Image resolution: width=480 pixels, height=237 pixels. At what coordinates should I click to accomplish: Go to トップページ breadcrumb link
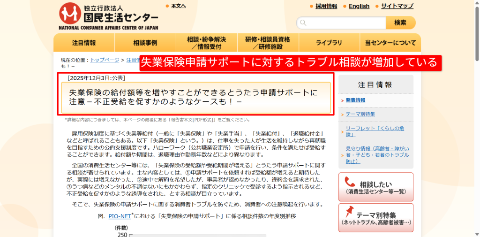[105, 60]
